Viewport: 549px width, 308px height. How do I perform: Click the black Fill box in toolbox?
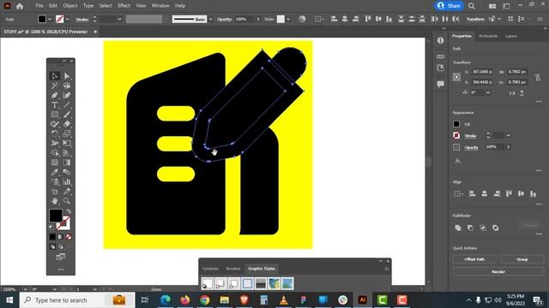56,216
